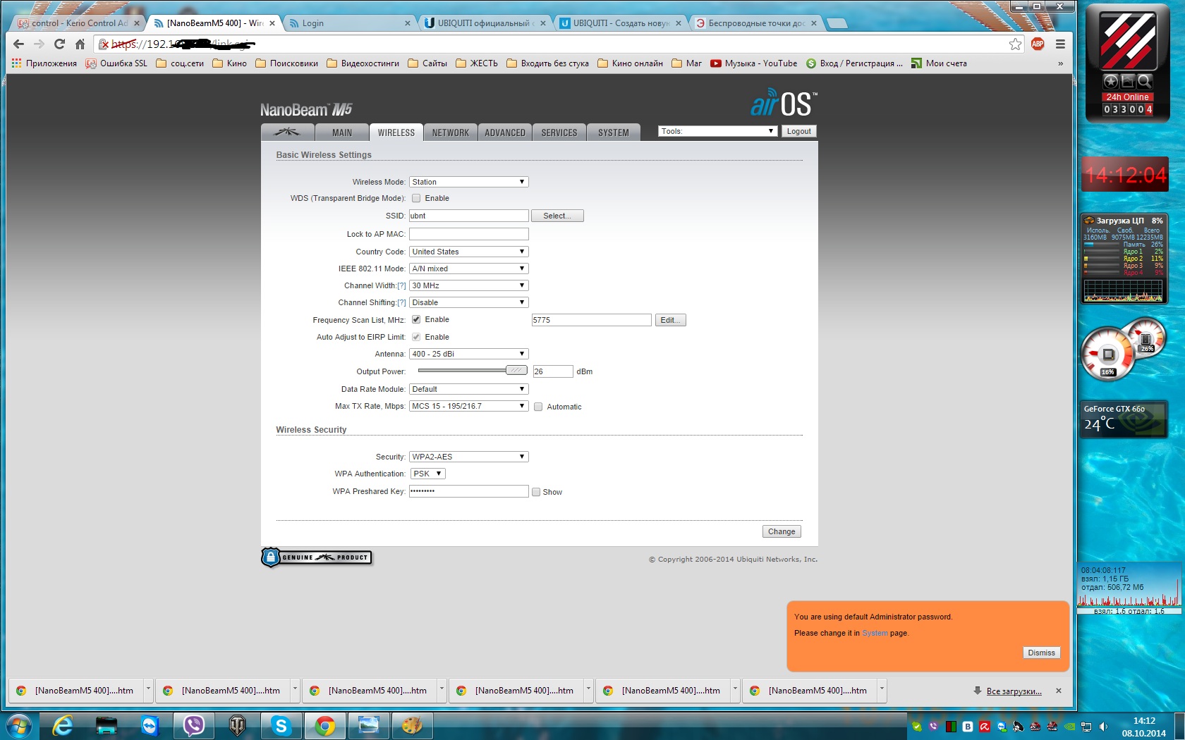This screenshot has height=740, width=1185.
Task: Toggle Frequency Scan List Enable checkbox
Action: pyautogui.click(x=416, y=319)
